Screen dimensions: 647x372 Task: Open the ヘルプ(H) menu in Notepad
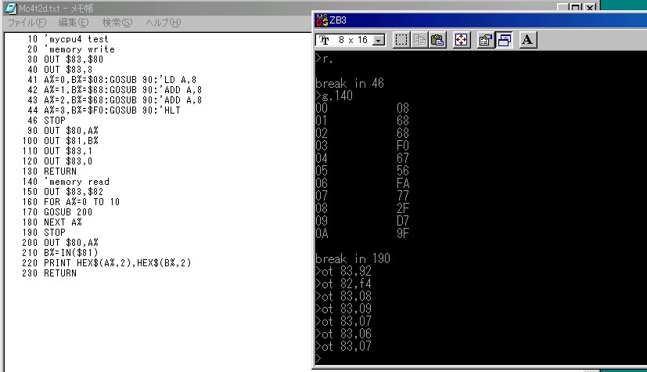click(x=164, y=23)
